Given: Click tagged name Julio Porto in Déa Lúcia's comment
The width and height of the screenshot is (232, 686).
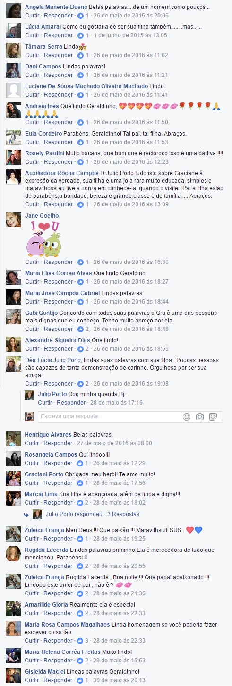Looking at the screenshot, I should pos(68,360).
